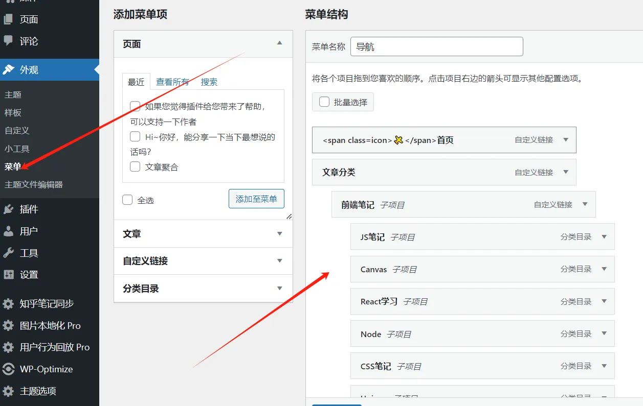Switch to the 搜索 tab
This screenshot has height=406, width=643.
pos(209,82)
